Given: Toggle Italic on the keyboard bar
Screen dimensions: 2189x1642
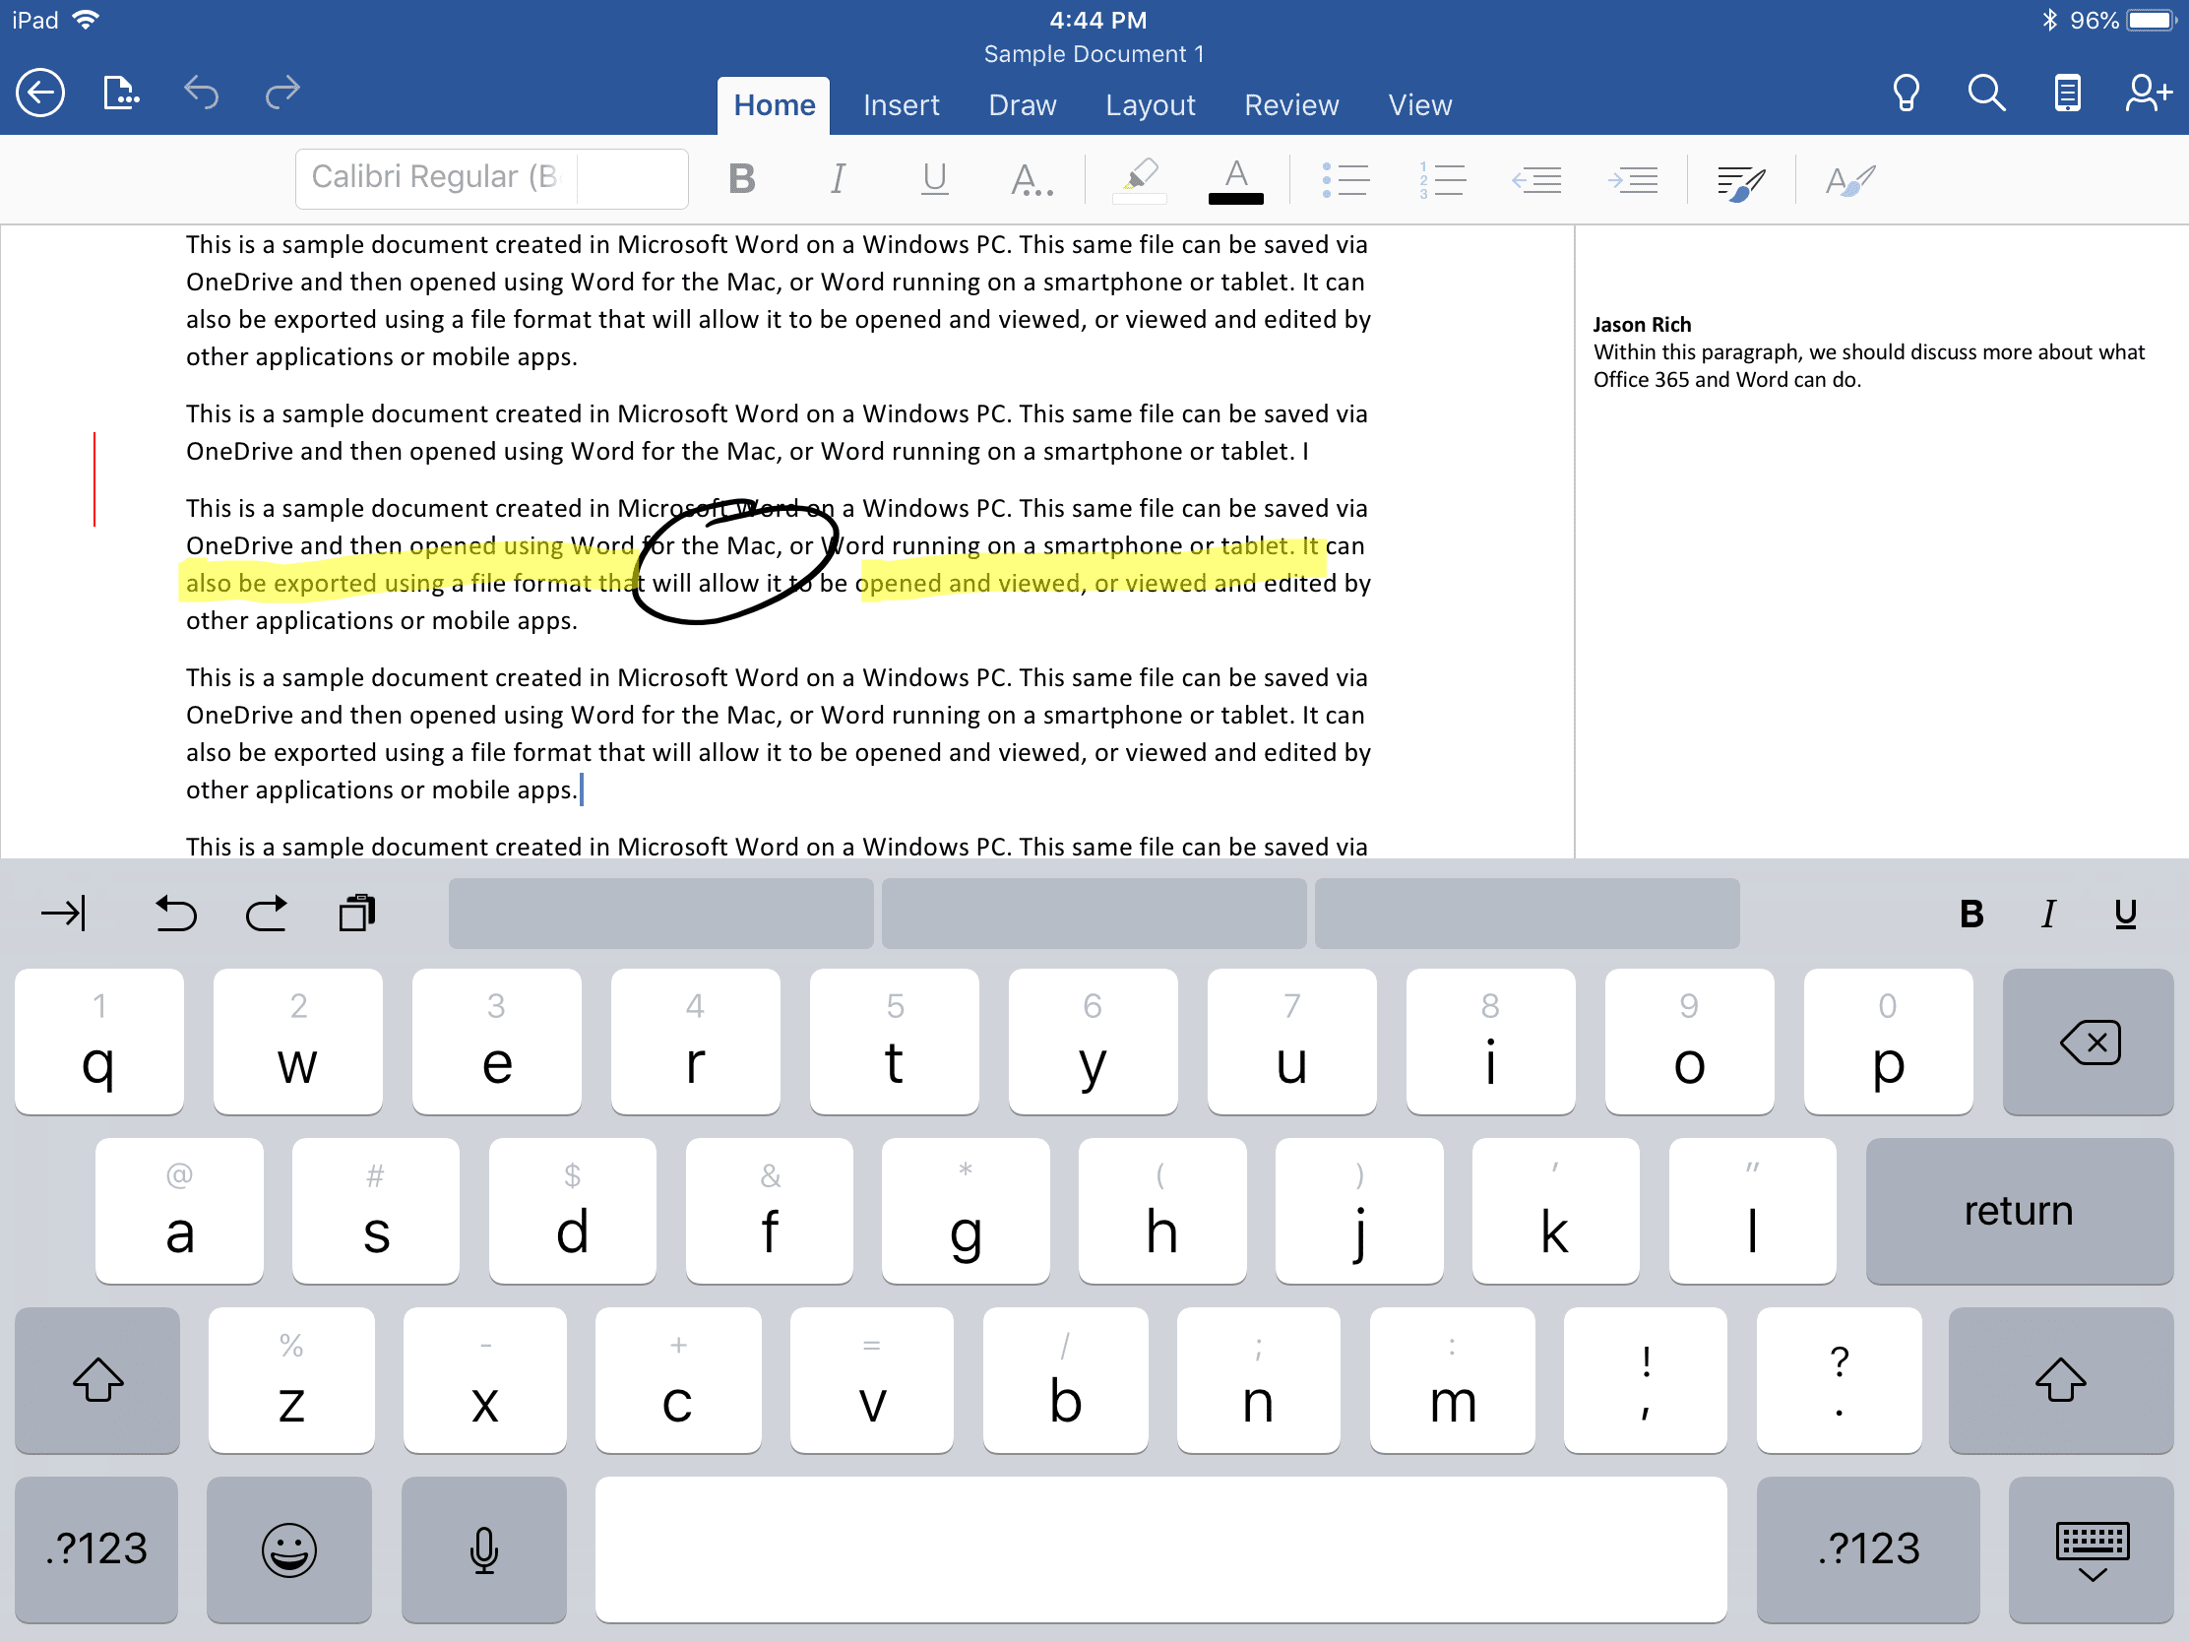Looking at the screenshot, I should coord(2047,914).
